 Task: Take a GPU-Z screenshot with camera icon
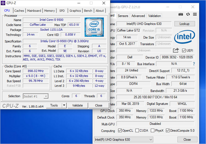(x=181, y=14)
